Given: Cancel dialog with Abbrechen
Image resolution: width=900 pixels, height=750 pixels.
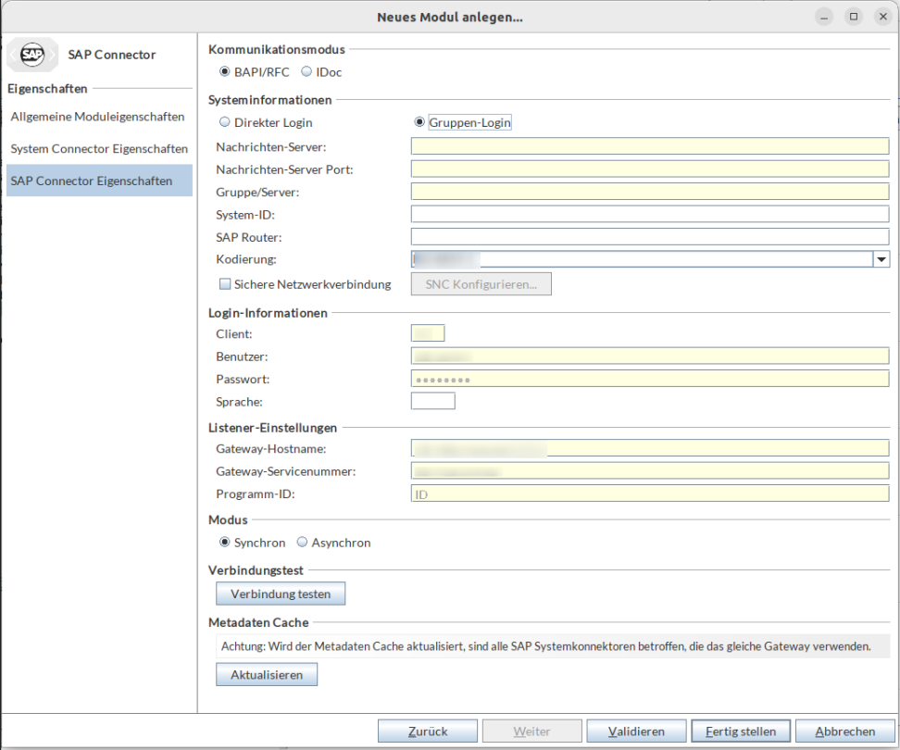Looking at the screenshot, I should tap(844, 731).
